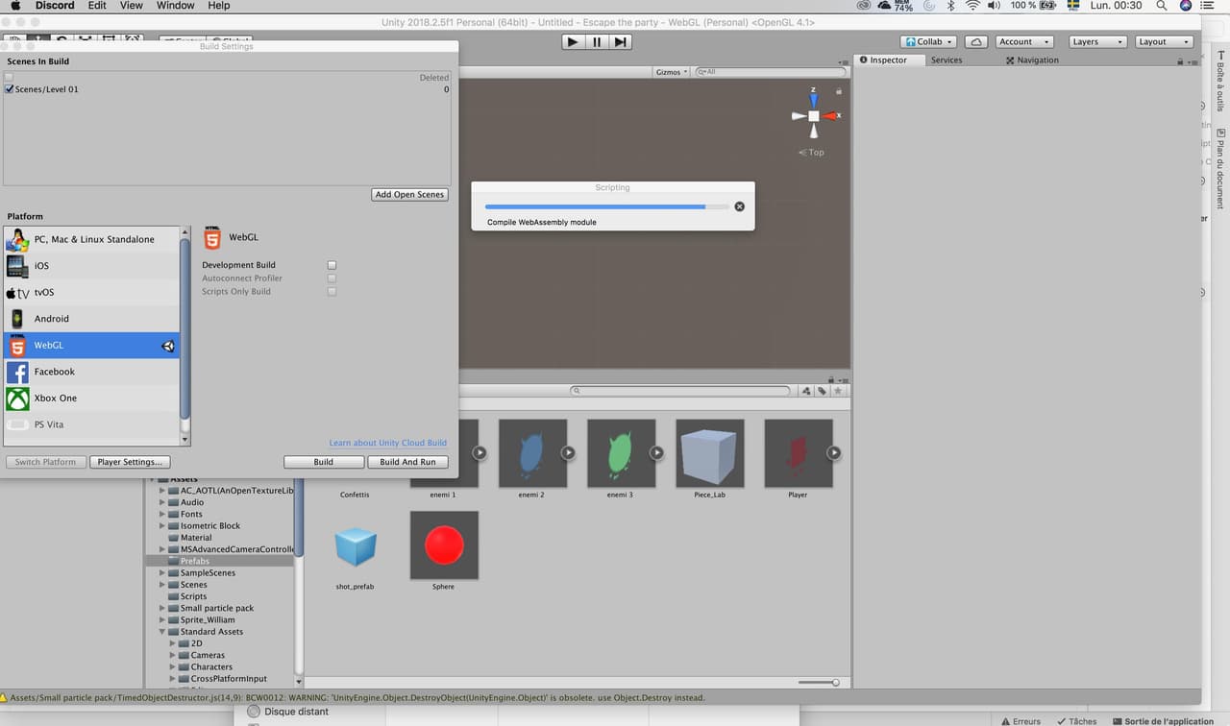Open the Gizmos dropdown
1230x726 pixels.
pos(672,72)
